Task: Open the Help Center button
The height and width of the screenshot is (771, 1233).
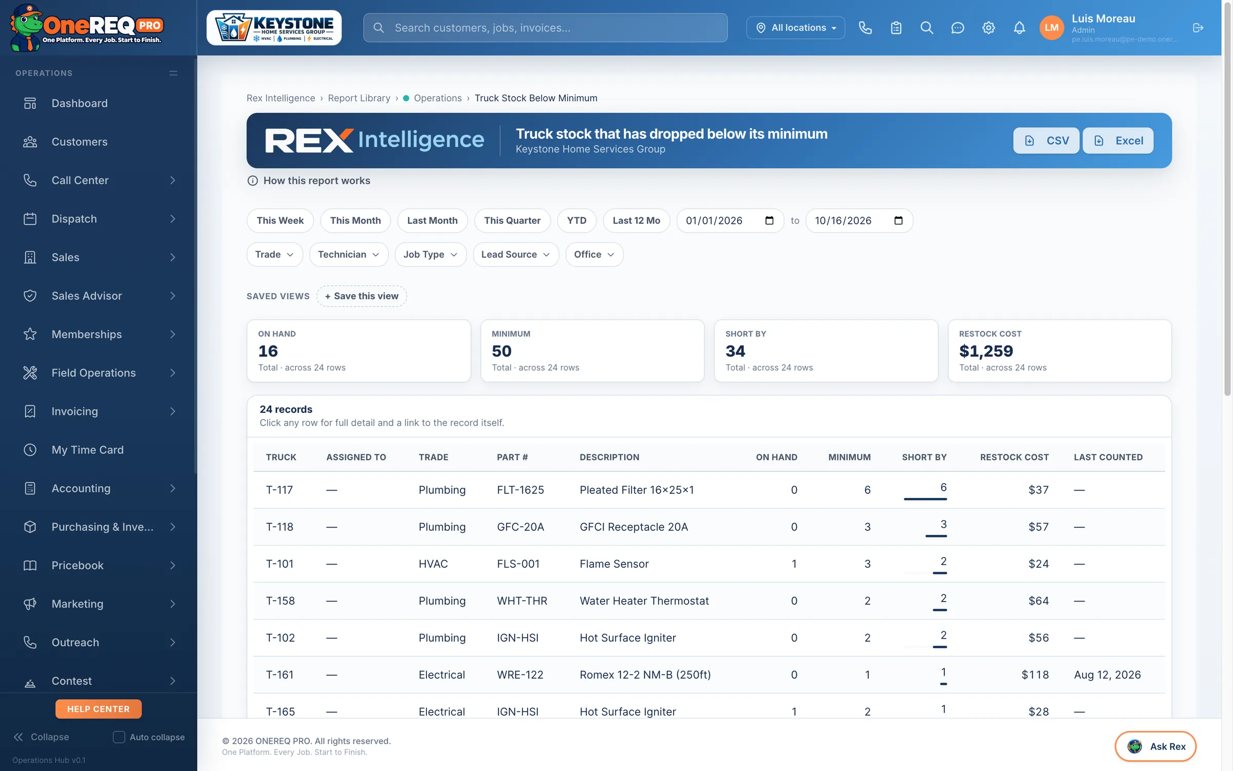Action: click(98, 709)
